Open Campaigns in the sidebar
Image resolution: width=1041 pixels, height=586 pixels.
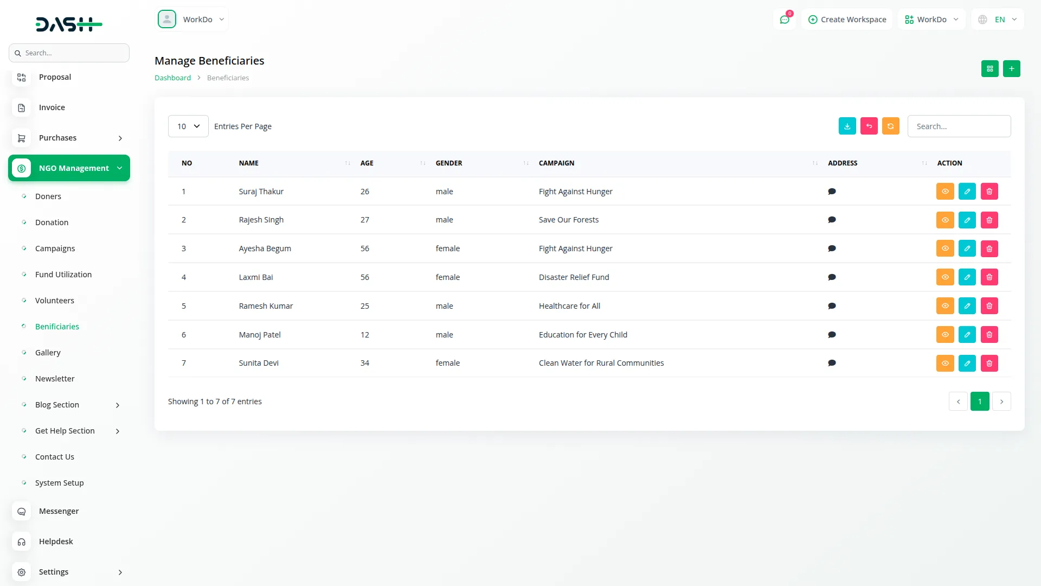[55, 249]
